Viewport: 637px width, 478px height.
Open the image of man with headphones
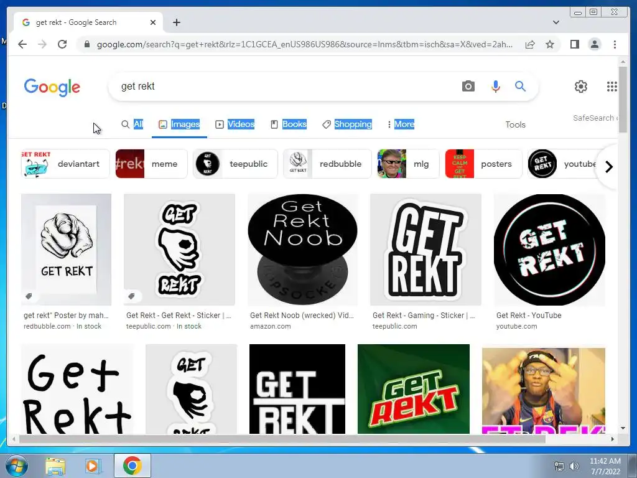pos(544,390)
